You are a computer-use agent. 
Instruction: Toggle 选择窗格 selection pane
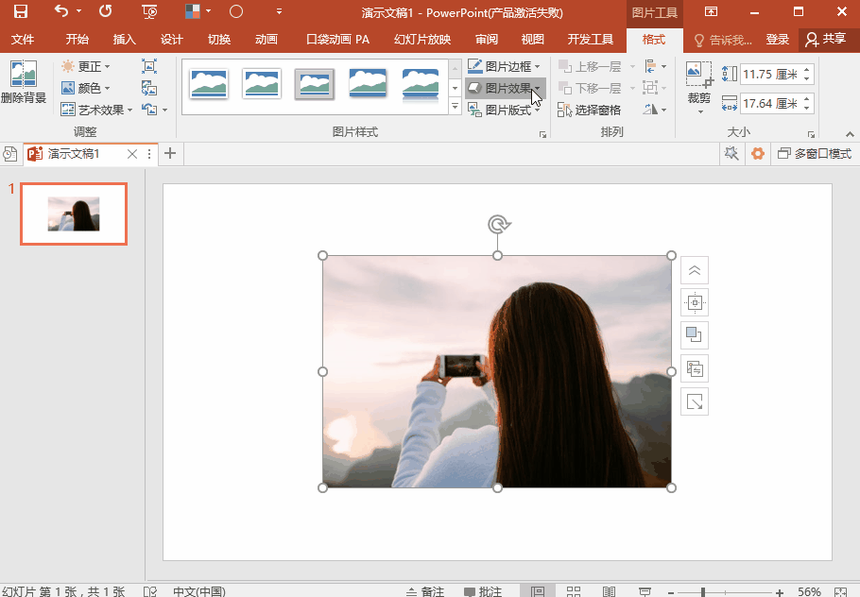[589, 110]
